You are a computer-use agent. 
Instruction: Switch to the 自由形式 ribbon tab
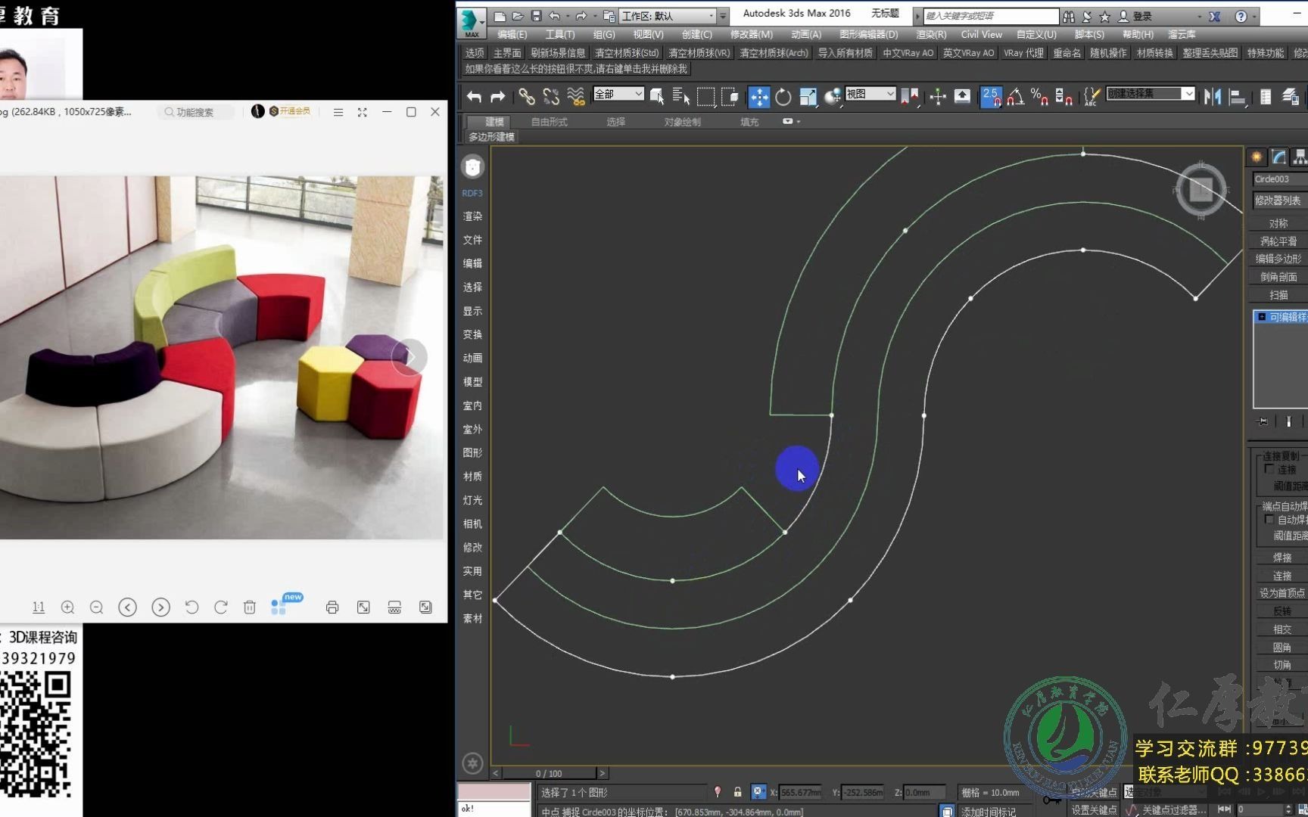pyautogui.click(x=548, y=121)
